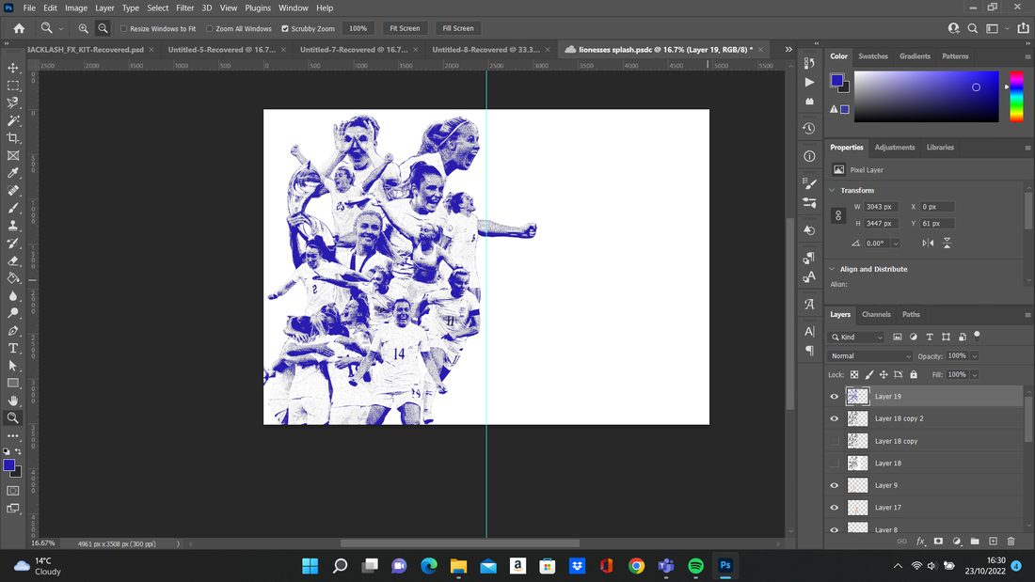The height and width of the screenshot is (582, 1035).
Task: Flip layer horizontally in Properties
Action: pos(928,243)
